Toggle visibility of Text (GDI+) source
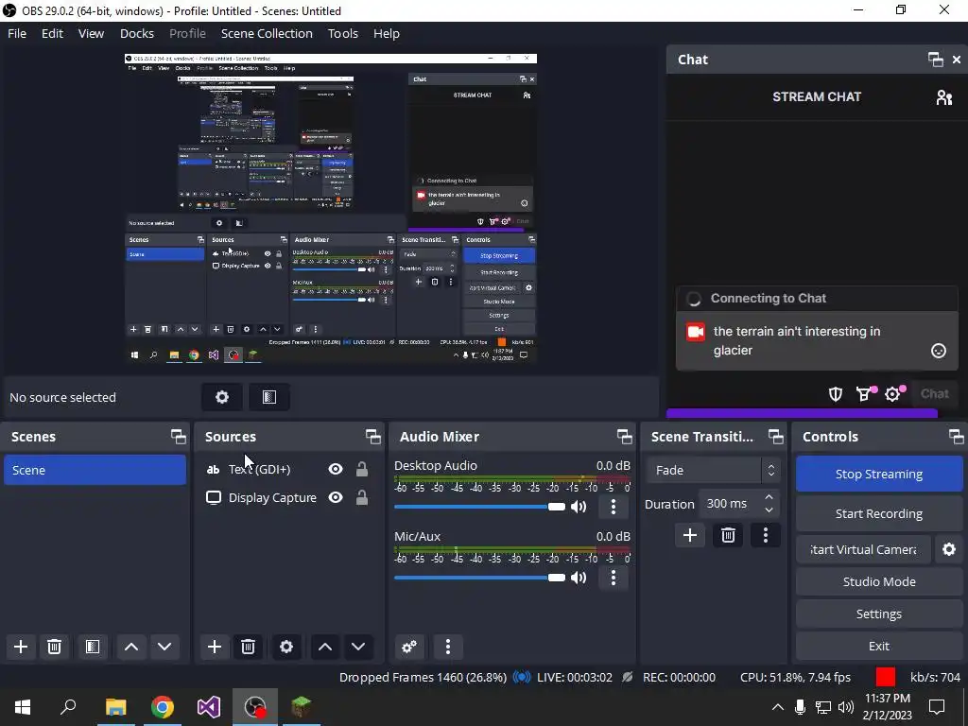This screenshot has width=968, height=726. (336, 469)
